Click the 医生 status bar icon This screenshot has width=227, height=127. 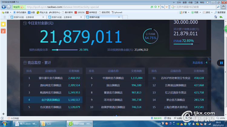tap(168, 118)
